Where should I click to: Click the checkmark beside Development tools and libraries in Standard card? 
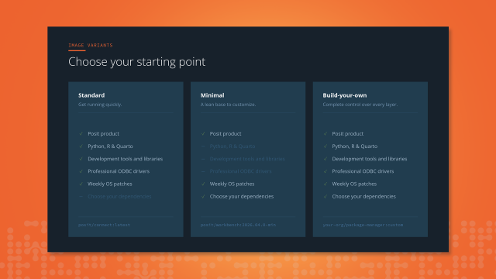(81, 159)
